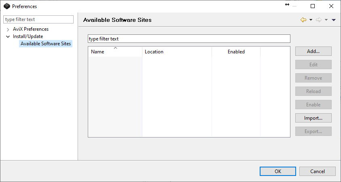This screenshot has width=341, height=182.
Task: Open the Back history dropdown arrow
Action: [x=311, y=20]
